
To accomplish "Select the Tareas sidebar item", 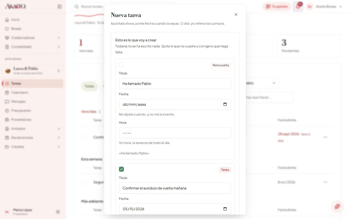I will click(x=33, y=83).
